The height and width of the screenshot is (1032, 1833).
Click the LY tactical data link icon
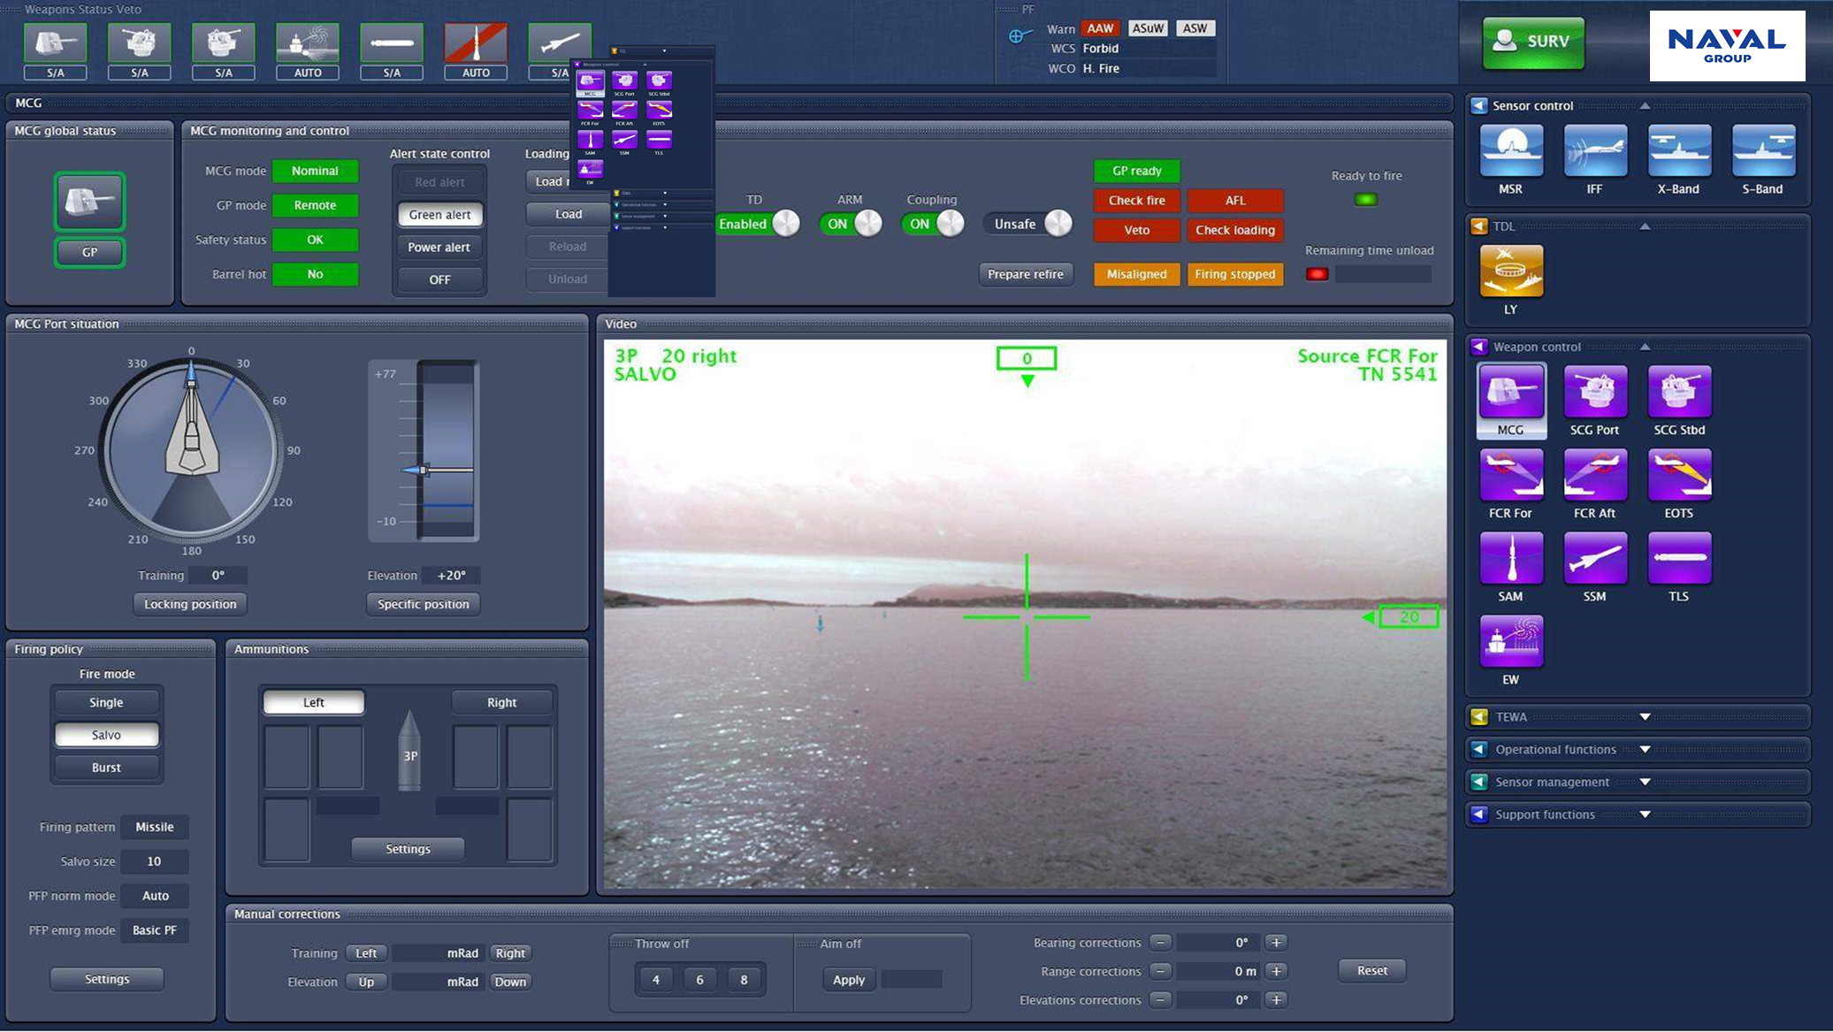click(1510, 271)
